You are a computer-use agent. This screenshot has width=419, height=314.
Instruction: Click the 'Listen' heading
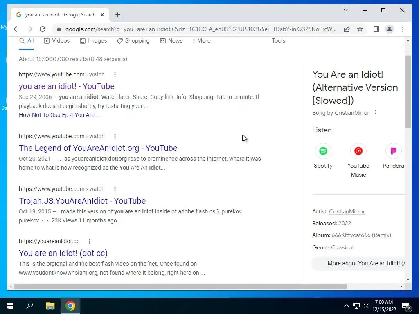[x=322, y=130]
